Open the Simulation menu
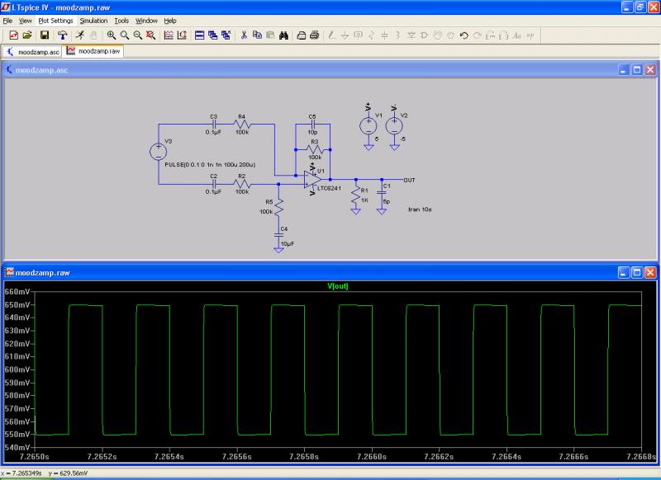Image resolution: width=661 pixels, height=480 pixels. click(93, 20)
